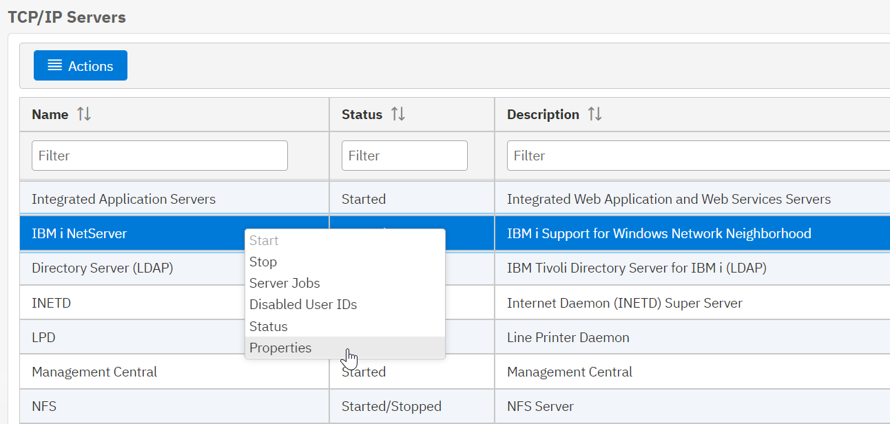Click the Integrated Web Application description
The height and width of the screenshot is (424, 890).
669,199
